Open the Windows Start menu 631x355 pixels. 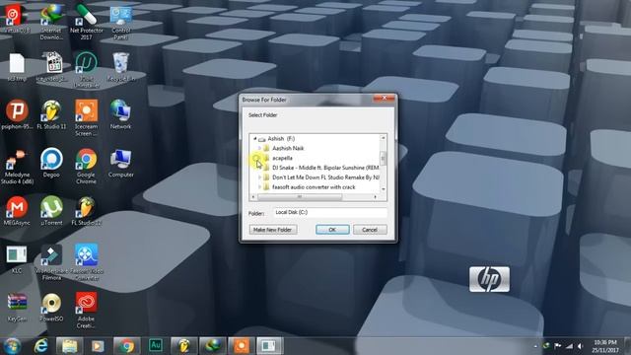12,346
